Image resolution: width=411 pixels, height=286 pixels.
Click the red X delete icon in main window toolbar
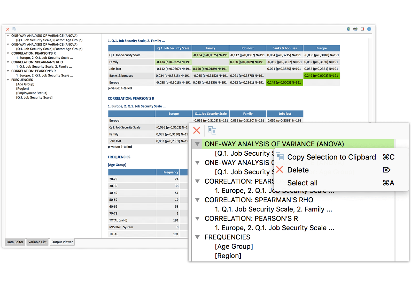(x=8, y=29)
